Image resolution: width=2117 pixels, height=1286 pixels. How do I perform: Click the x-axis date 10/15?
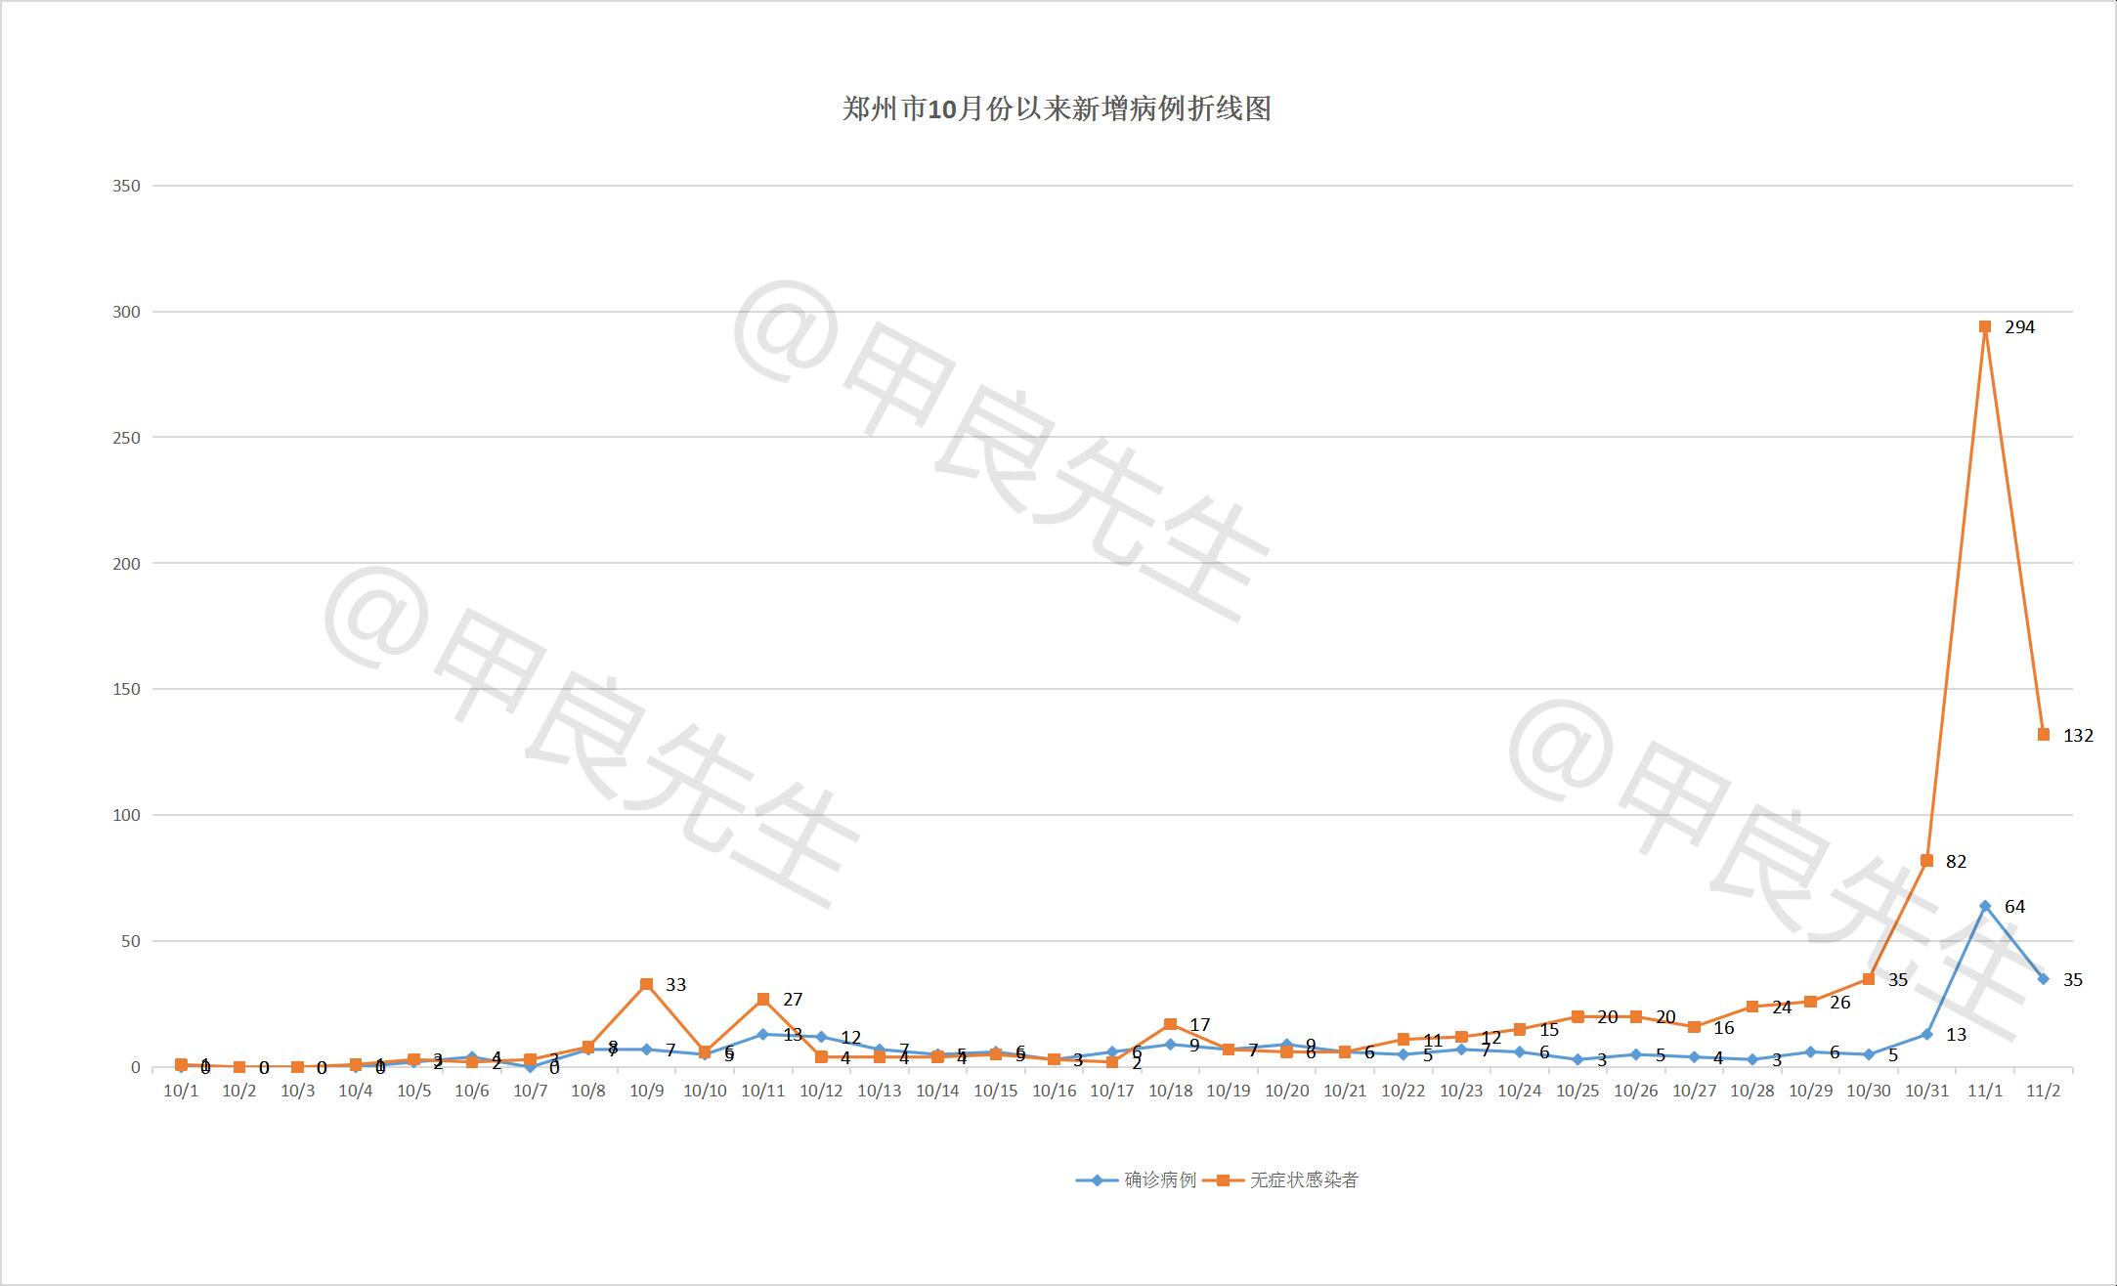pyautogui.click(x=996, y=1092)
